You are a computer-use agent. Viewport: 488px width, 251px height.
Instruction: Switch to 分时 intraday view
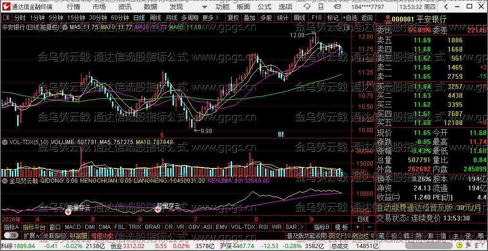click(20, 18)
